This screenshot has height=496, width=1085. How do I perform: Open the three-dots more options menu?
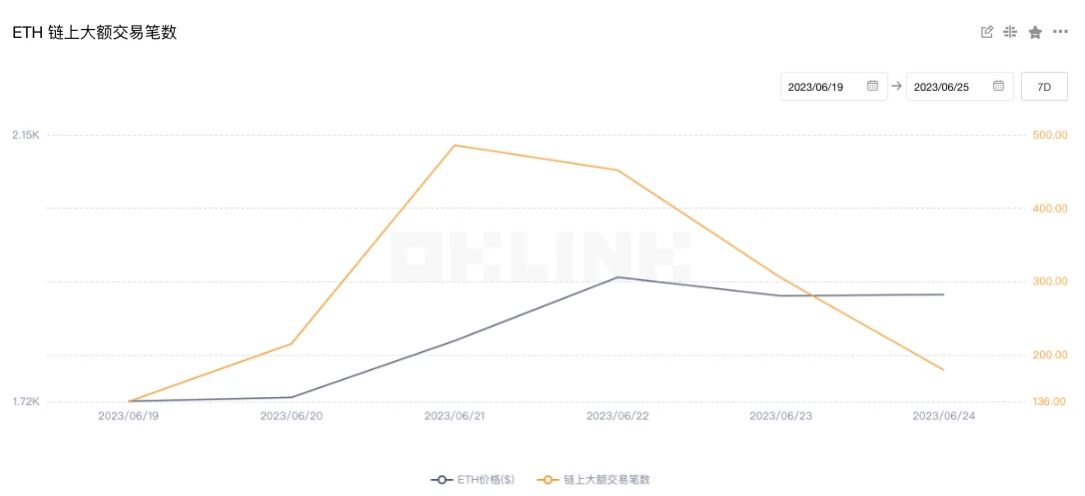(1060, 32)
